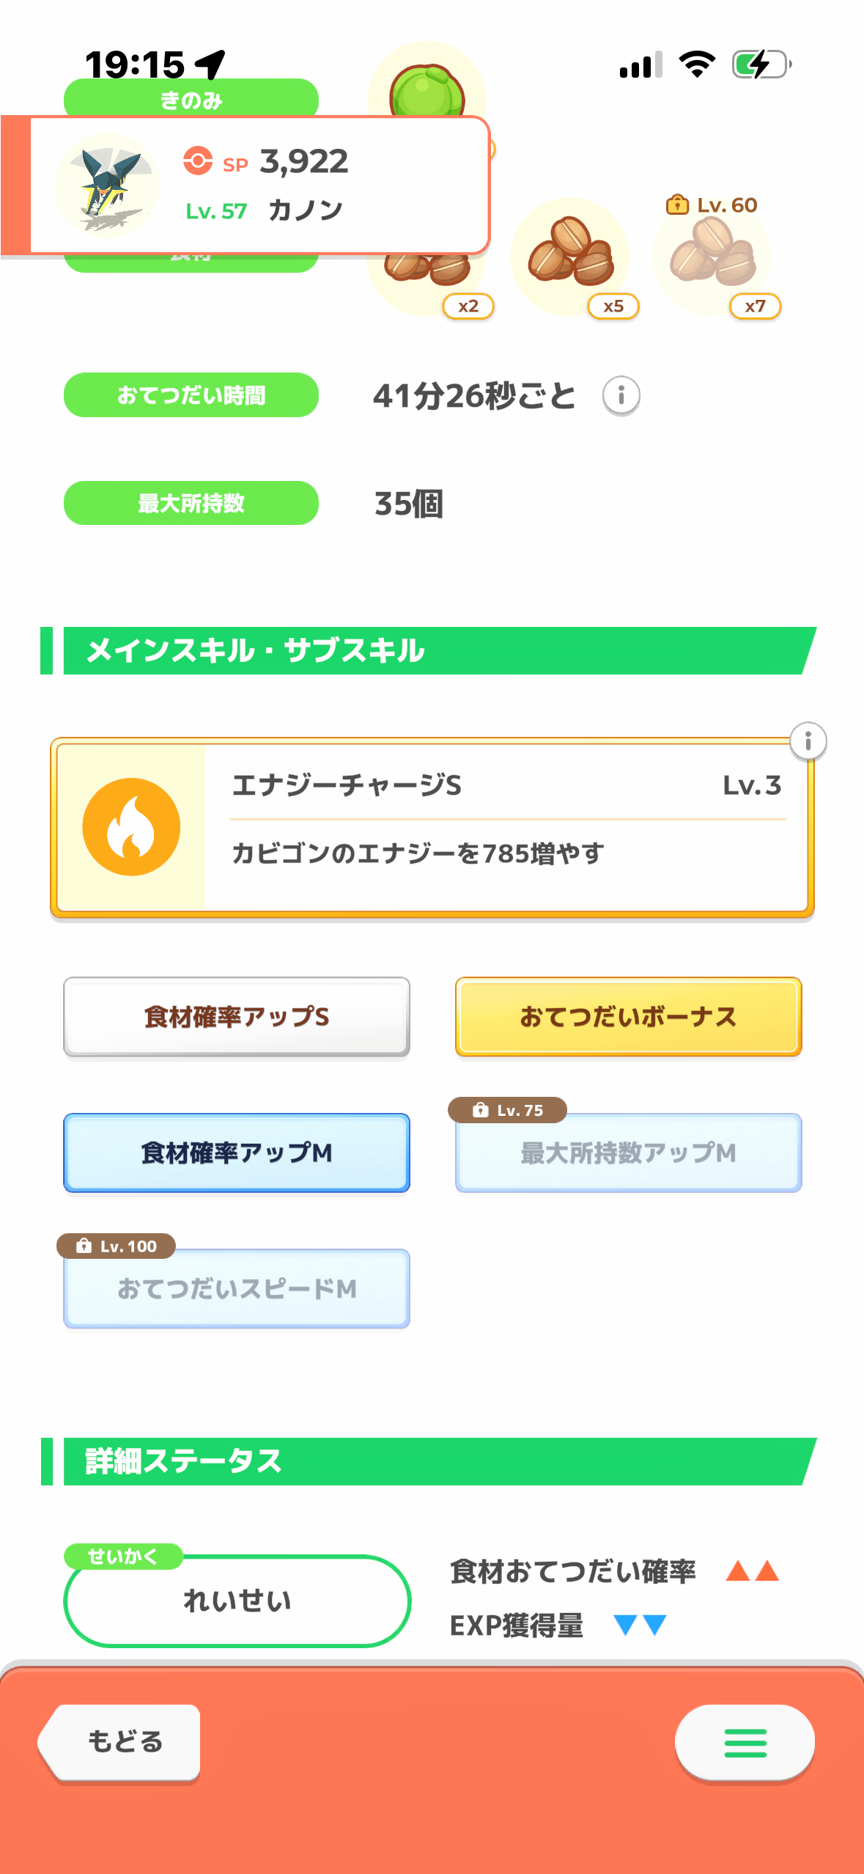Tap the 最大所持数 label
This screenshot has height=1874, width=864.
191,503
